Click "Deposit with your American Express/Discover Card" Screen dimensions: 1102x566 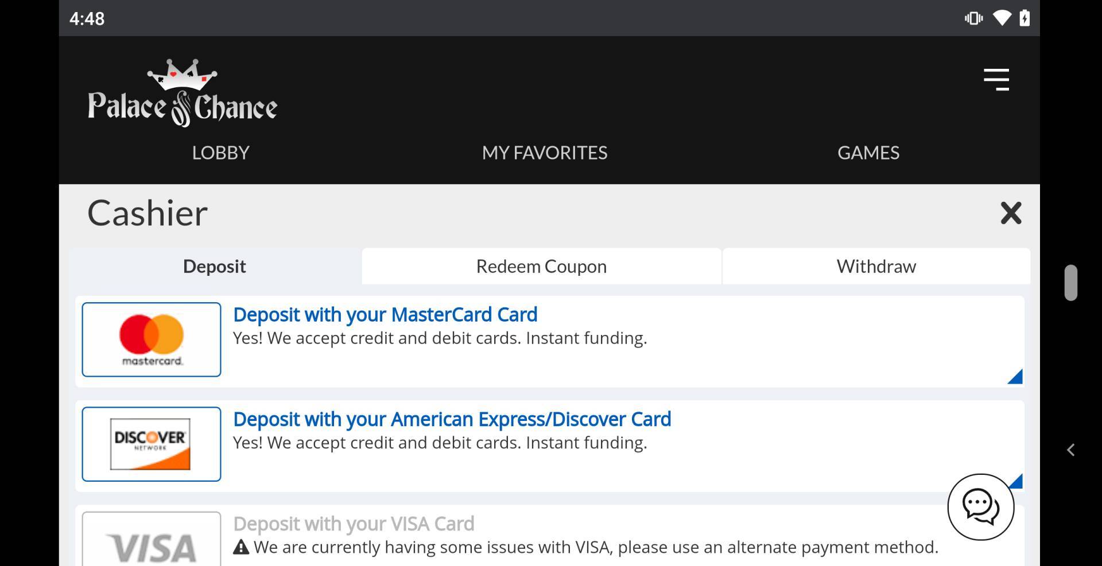(x=452, y=419)
